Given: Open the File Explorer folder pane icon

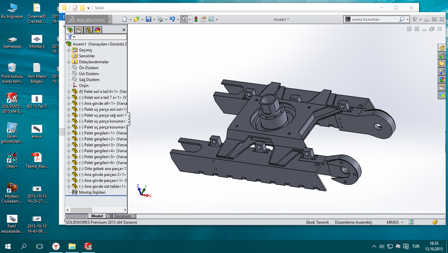Looking at the screenshot, I should pyautogui.click(x=442, y=63).
